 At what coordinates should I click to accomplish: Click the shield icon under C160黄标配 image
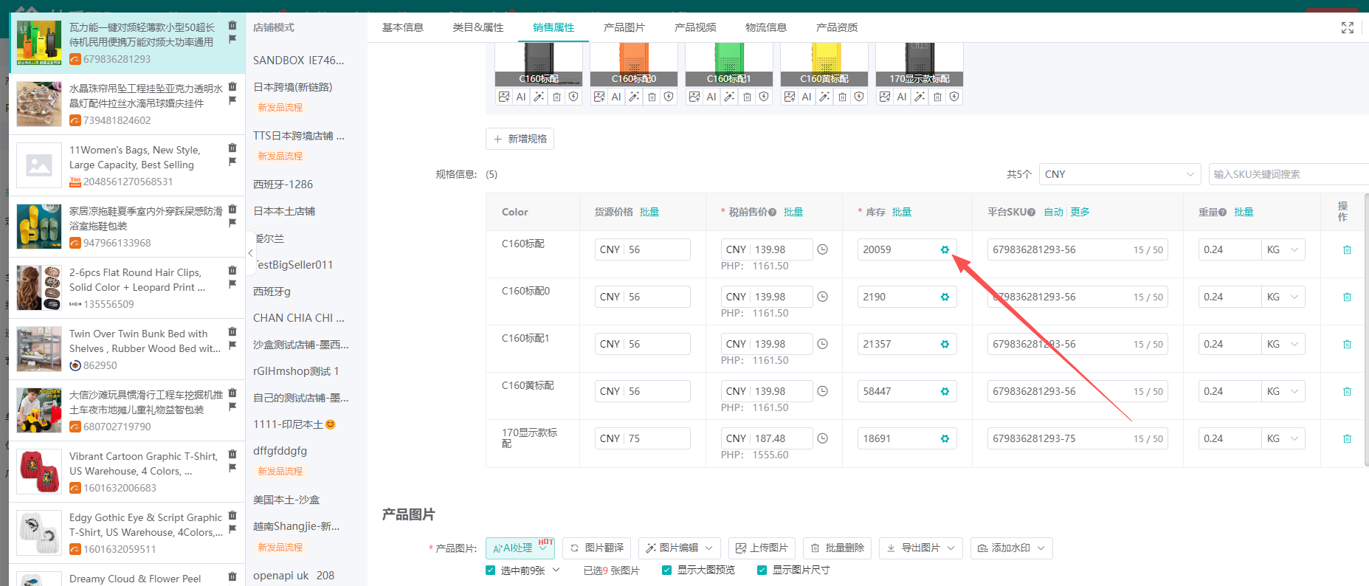point(859,97)
